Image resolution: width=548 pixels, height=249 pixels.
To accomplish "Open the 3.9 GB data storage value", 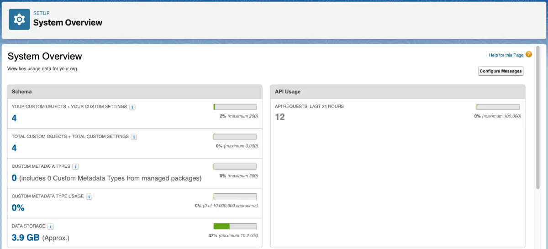I will pyautogui.click(x=26, y=238).
